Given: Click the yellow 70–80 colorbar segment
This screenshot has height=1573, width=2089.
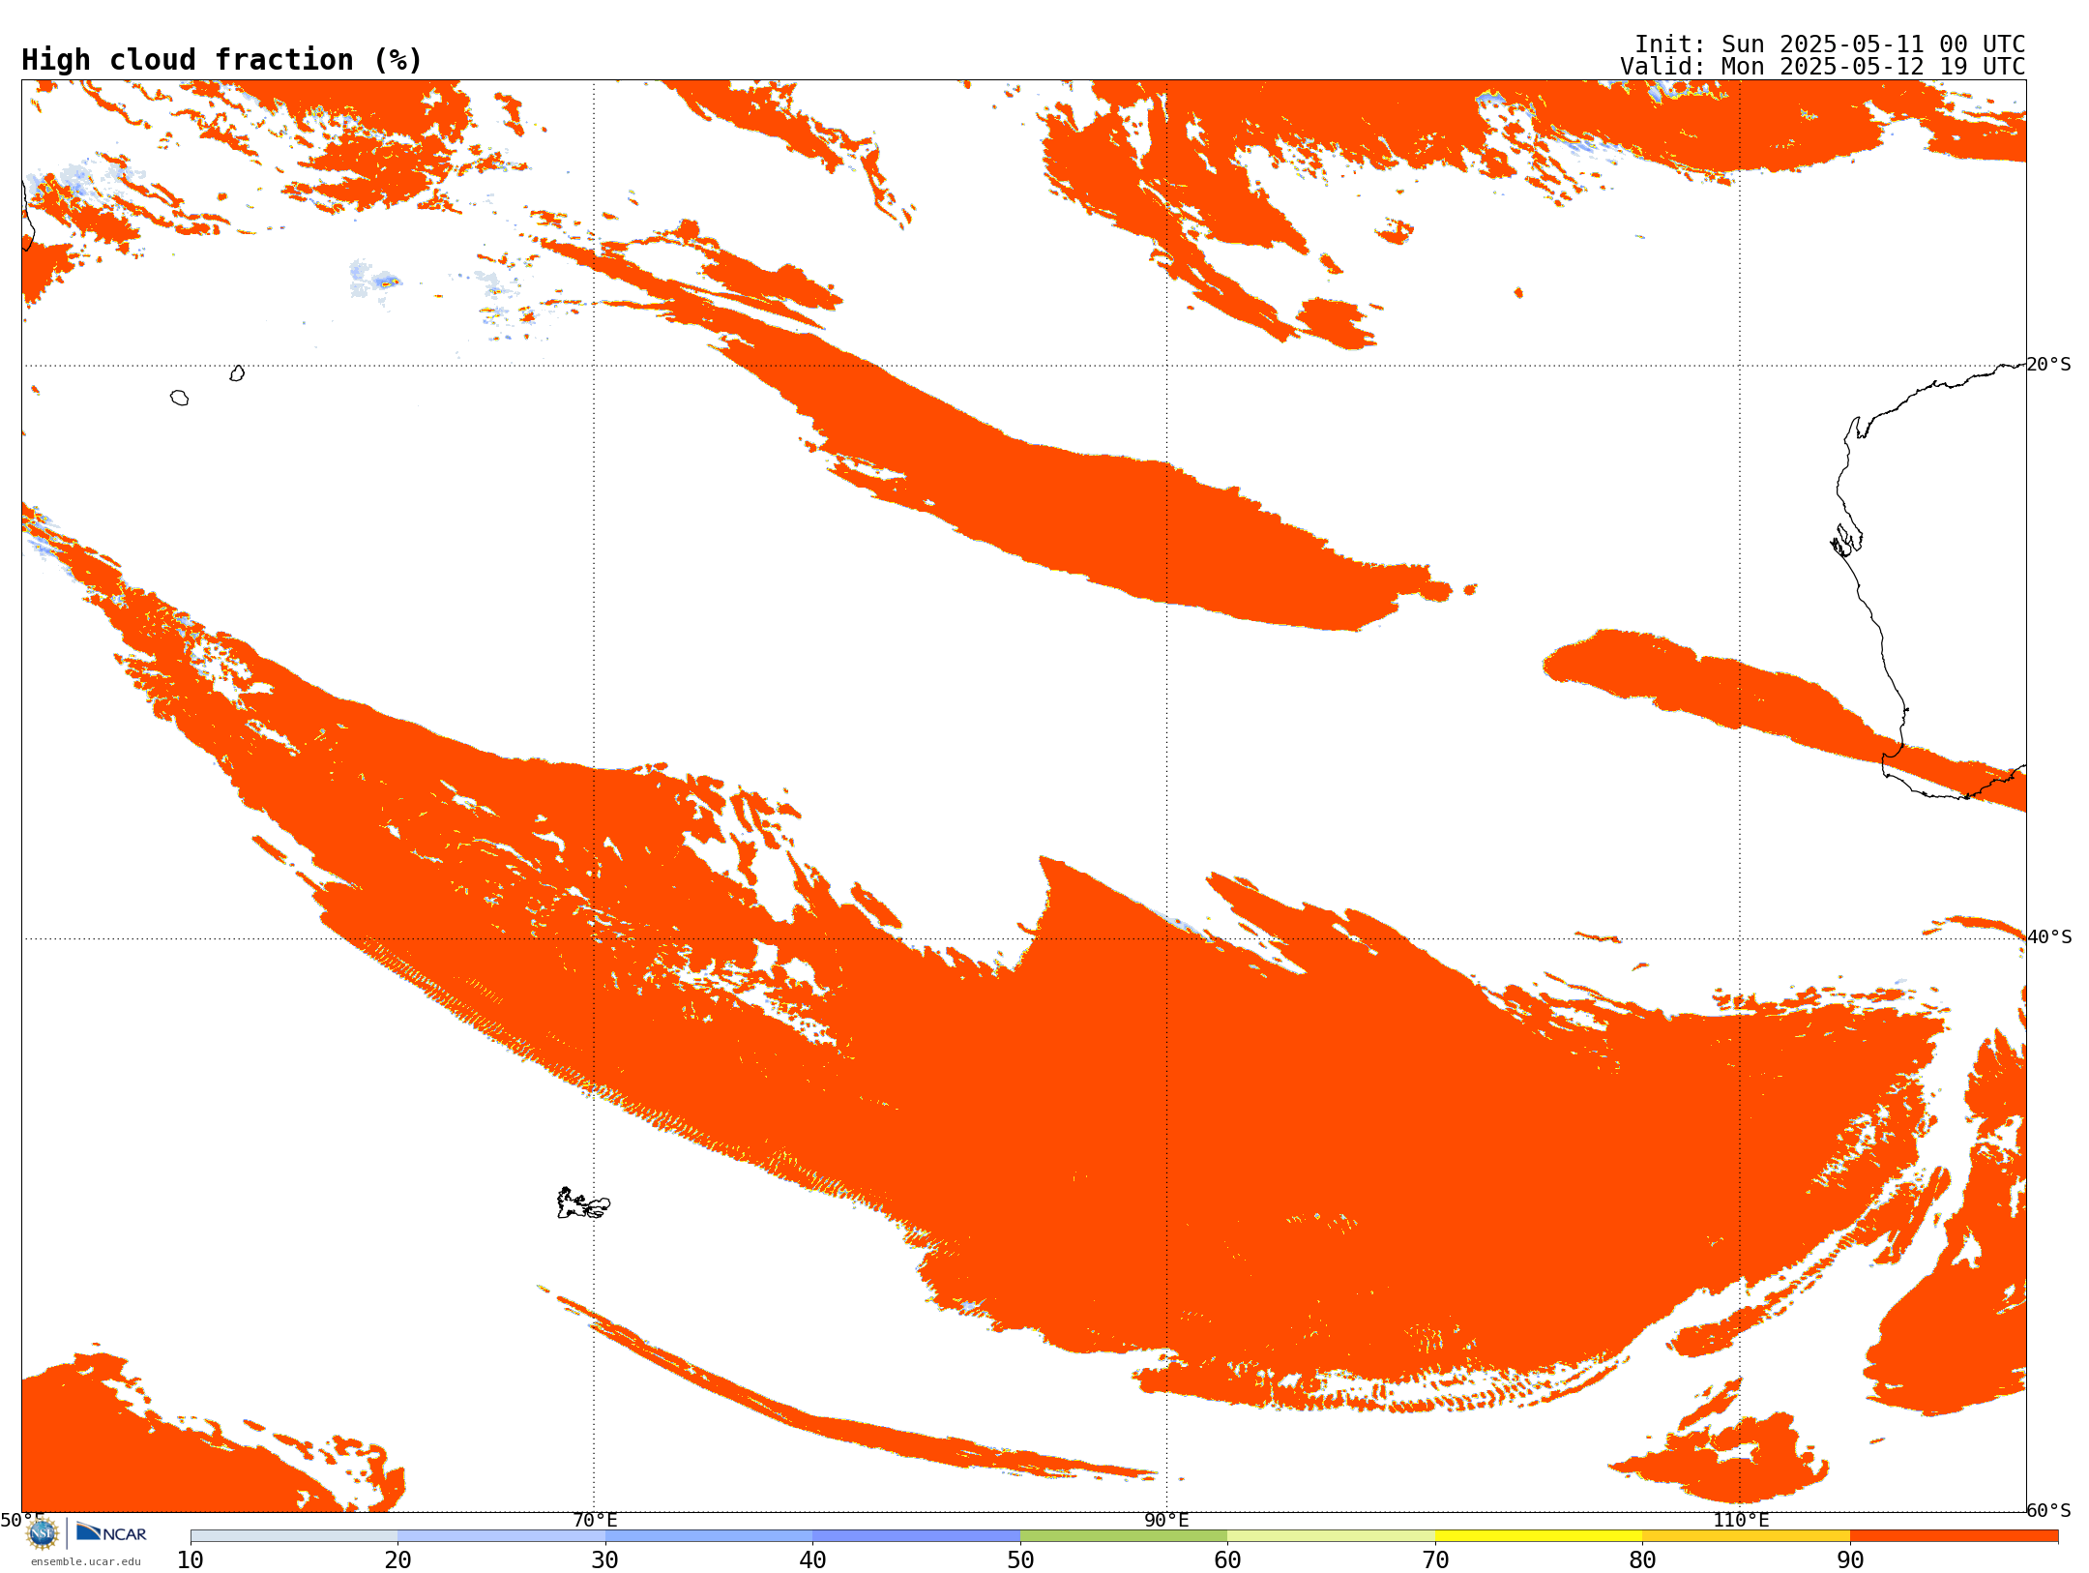Looking at the screenshot, I should (x=1539, y=1536).
